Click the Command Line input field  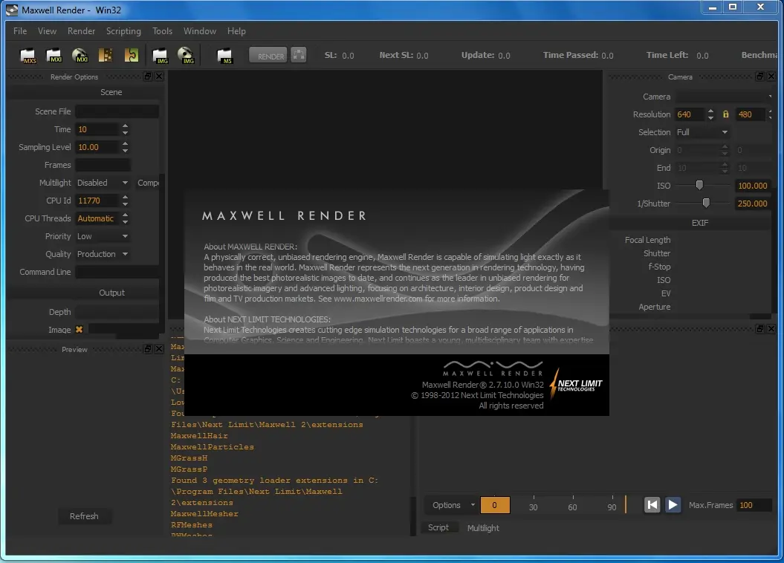[x=117, y=273]
